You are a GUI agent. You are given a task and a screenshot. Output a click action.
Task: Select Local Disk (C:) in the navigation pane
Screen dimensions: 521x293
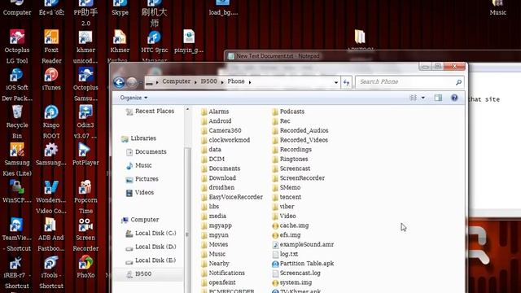click(151, 234)
